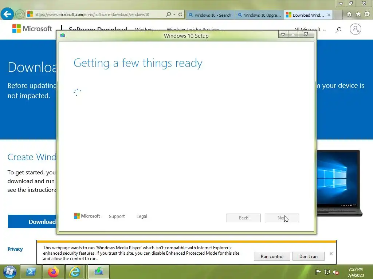Click the Download button on the webpage
Screen dimensions: 373x279
coord(32,222)
